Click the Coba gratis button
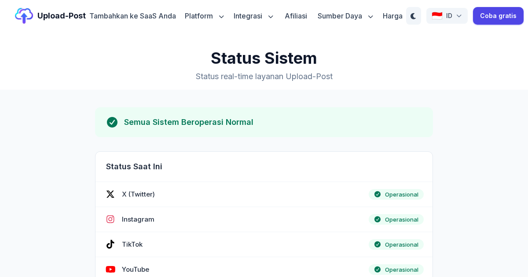Screen dimensions: 528x277 tap(498, 16)
